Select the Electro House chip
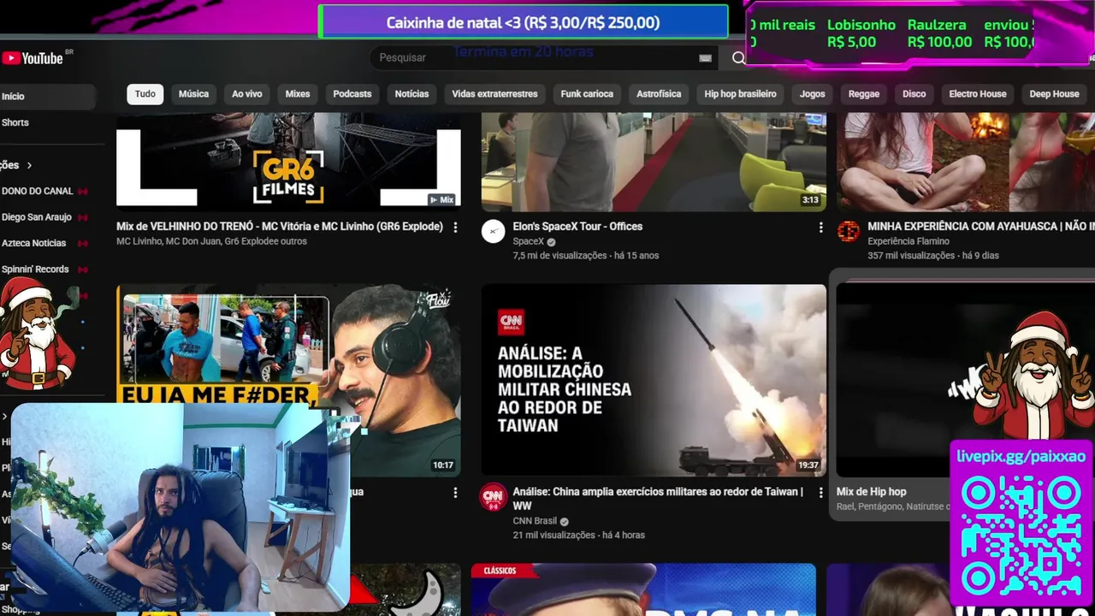 click(x=978, y=94)
